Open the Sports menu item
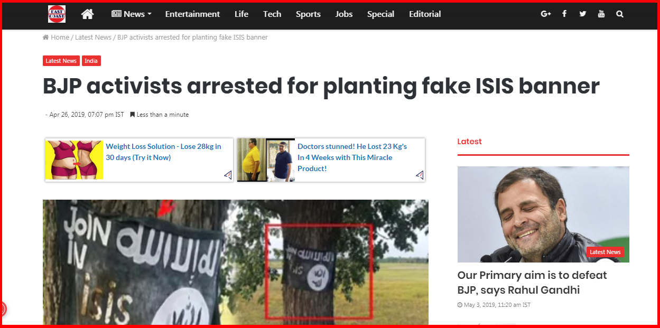The height and width of the screenshot is (328, 660). [308, 14]
